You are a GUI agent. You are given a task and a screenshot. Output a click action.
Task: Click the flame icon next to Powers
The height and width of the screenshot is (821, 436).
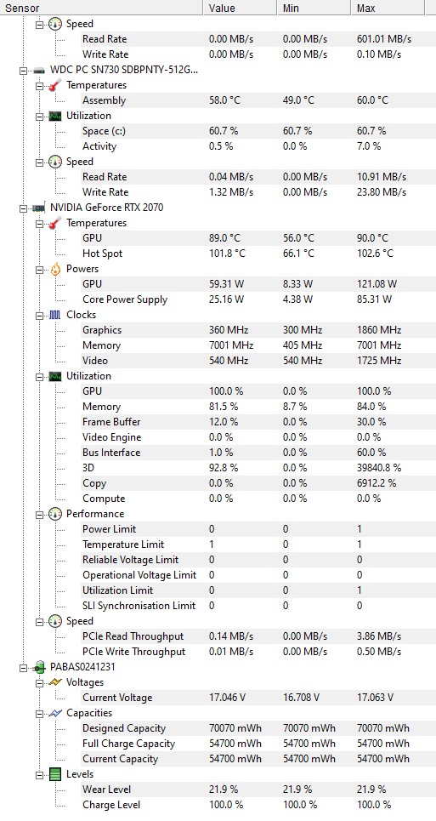click(x=55, y=269)
